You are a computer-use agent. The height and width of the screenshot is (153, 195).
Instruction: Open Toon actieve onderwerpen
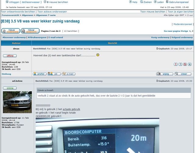point(52,12)
